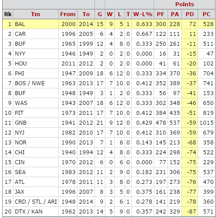This screenshot has width=216, height=218.
Task: Select the CIN team cell
Action: pos(36,162)
